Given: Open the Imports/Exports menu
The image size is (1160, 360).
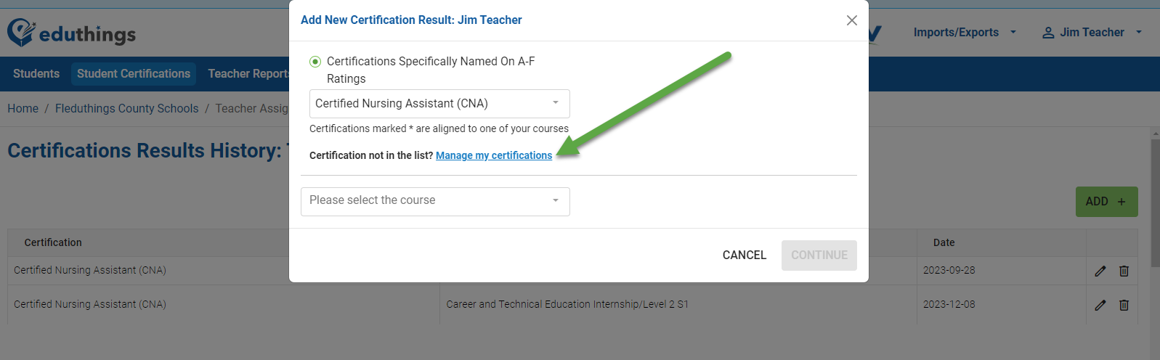Looking at the screenshot, I should pos(965,33).
